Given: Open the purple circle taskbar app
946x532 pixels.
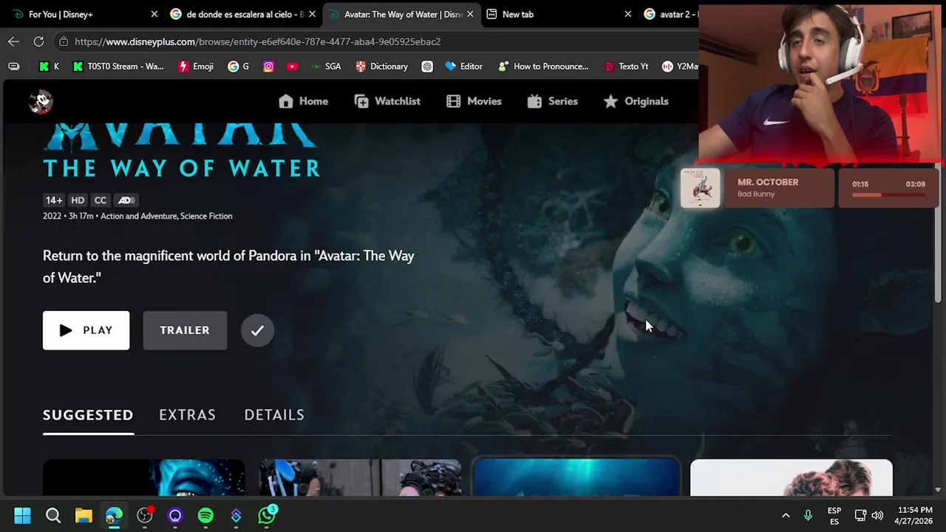Looking at the screenshot, I should click(175, 515).
